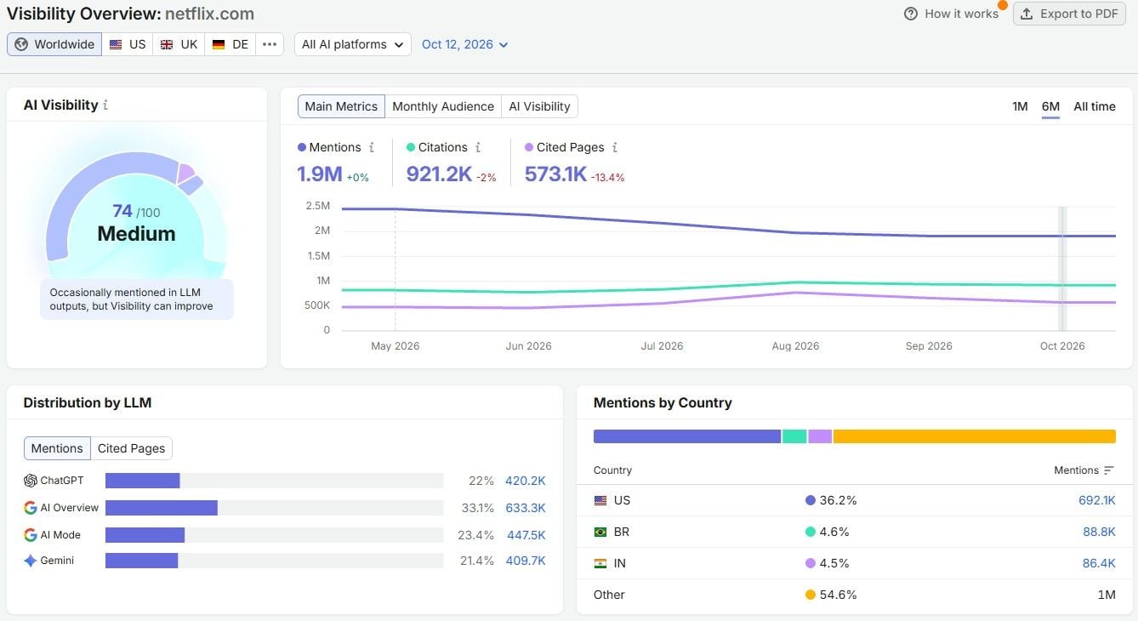Screen dimensions: 1138x621
Task: Select Mentions tab in Distribution by LLM
Action: 57,448
